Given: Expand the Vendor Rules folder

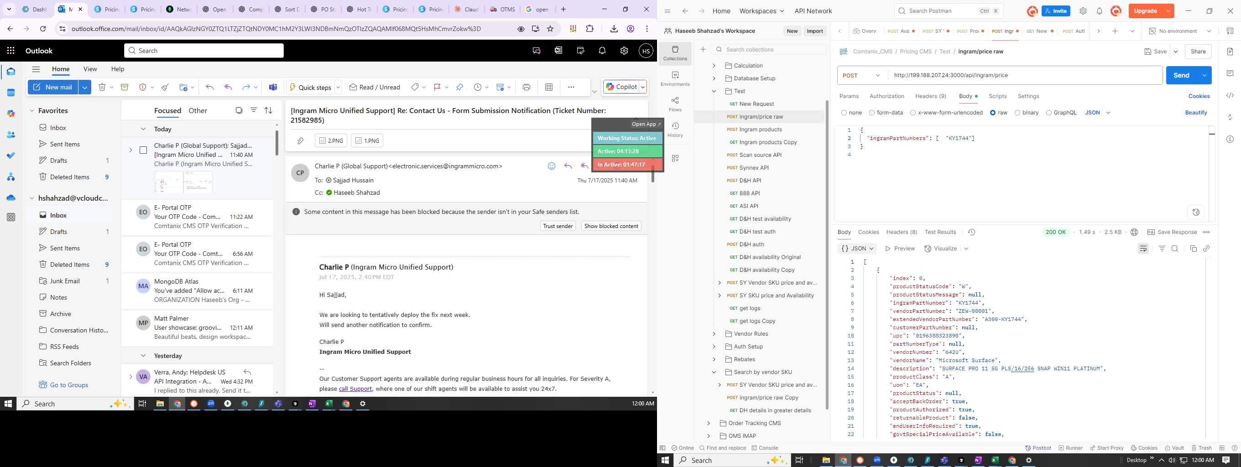Looking at the screenshot, I should pyautogui.click(x=714, y=334).
